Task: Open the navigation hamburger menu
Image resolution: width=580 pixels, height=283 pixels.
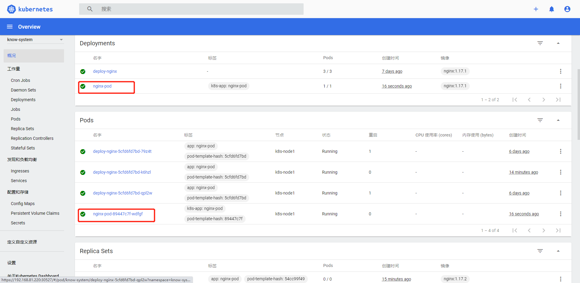Action: (x=10, y=27)
